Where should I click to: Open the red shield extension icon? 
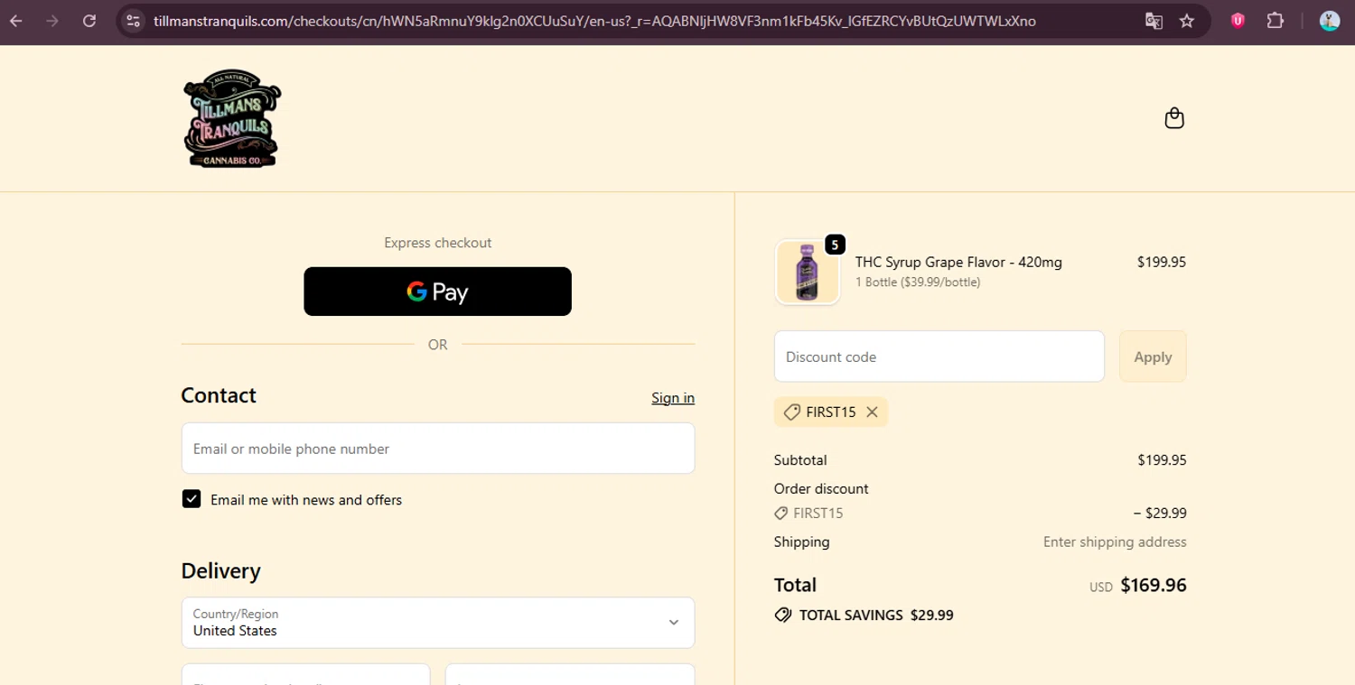pos(1238,21)
